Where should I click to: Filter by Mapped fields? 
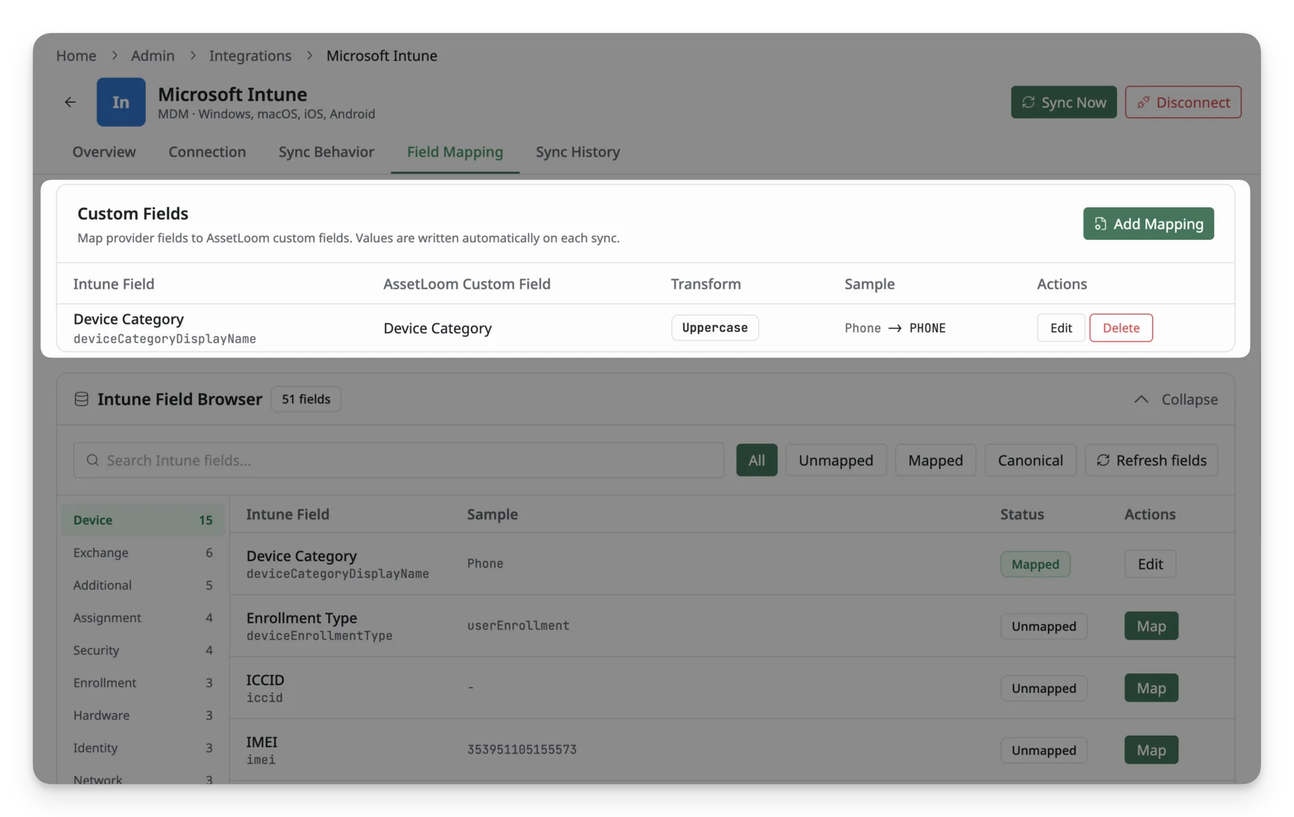(935, 460)
